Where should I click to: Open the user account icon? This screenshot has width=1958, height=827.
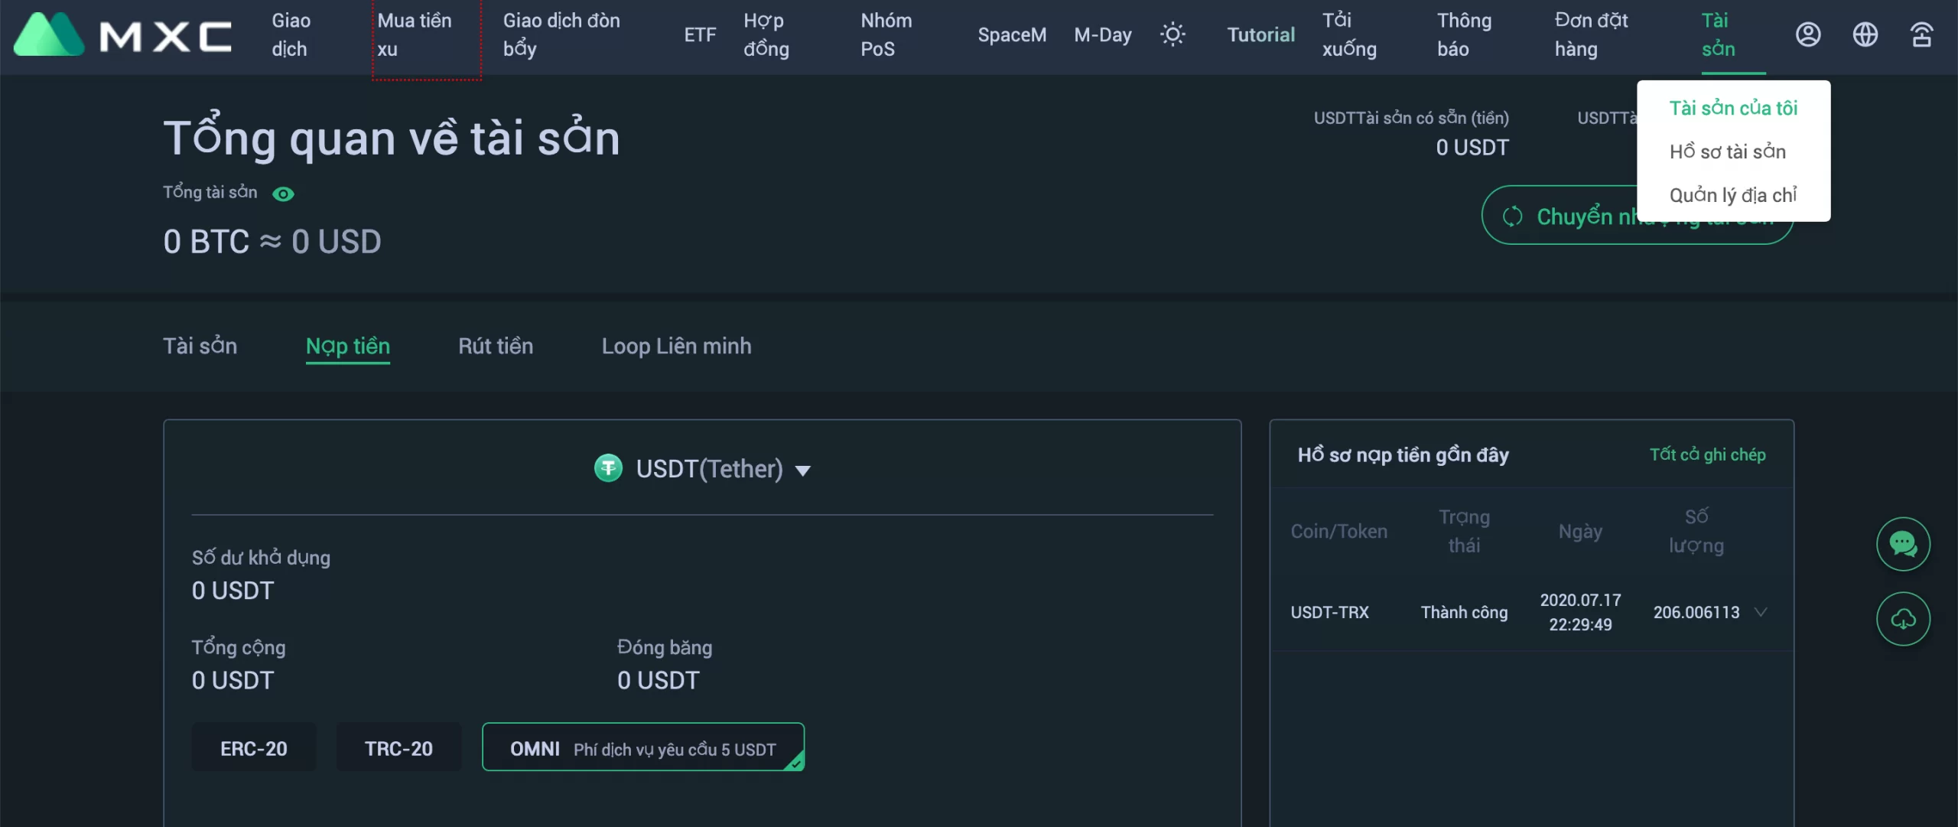(x=1808, y=34)
